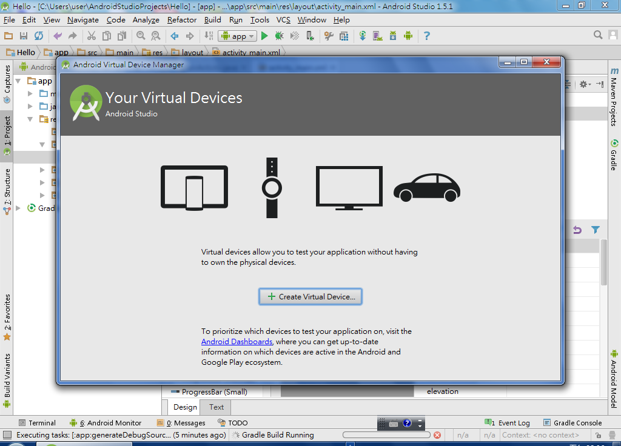Click the Settings wrench icon
Screen dimensions: 621x446
pos(329,36)
